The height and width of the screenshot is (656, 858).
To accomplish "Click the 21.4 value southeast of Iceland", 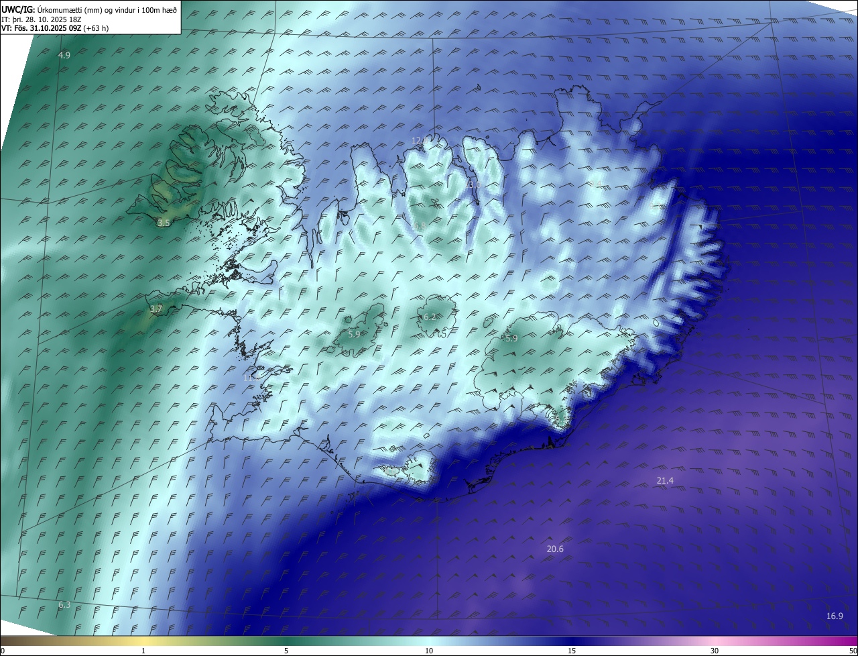I will (x=665, y=480).
